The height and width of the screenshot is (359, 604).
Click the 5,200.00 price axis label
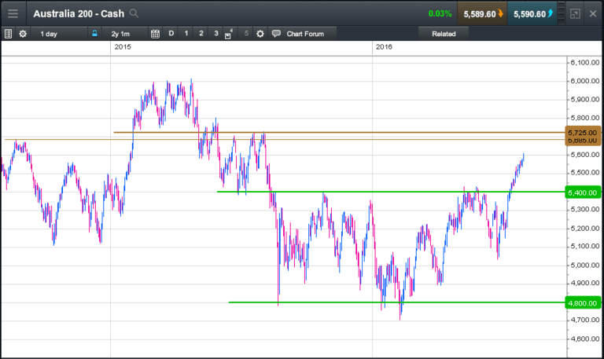tap(585, 228)
